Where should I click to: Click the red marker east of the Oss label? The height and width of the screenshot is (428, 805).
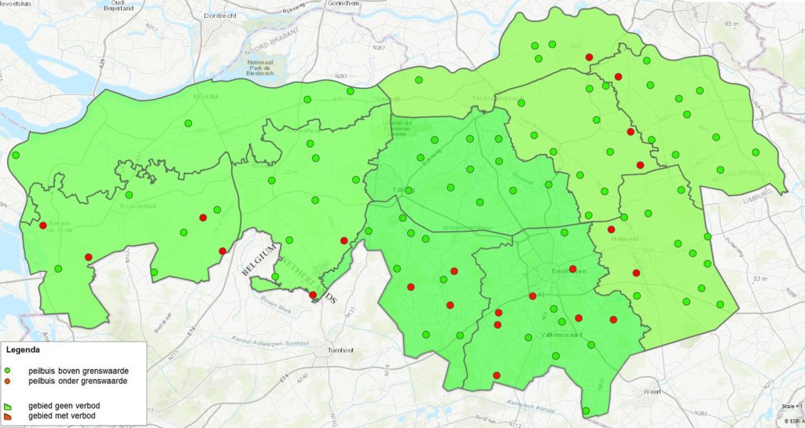(x=589, y=57)
